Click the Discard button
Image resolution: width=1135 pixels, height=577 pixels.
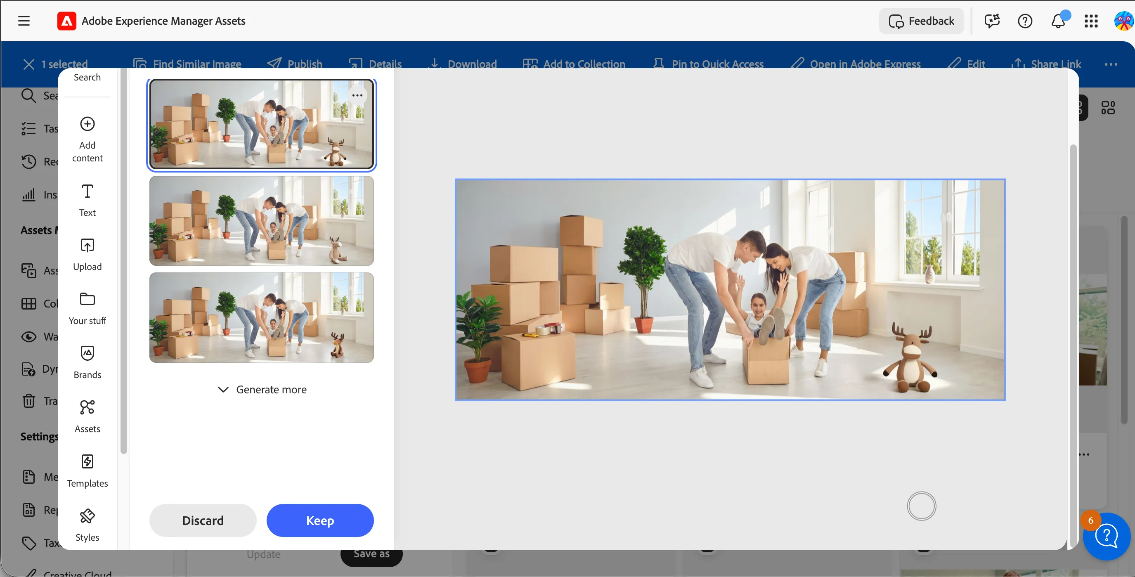[x=203, y=520]
